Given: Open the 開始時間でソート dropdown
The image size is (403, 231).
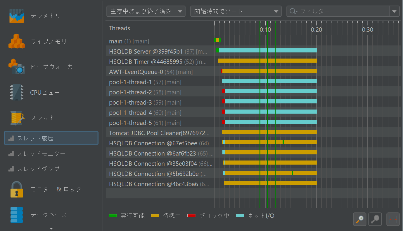Looking at the screenshot, I should 236,11.
